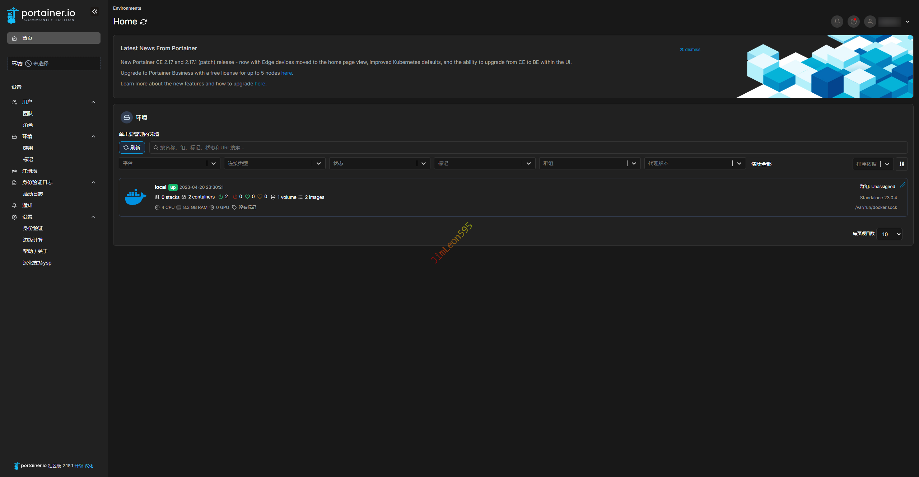Click the user avatar icon
919x477 pixels.
coord(870,22)
